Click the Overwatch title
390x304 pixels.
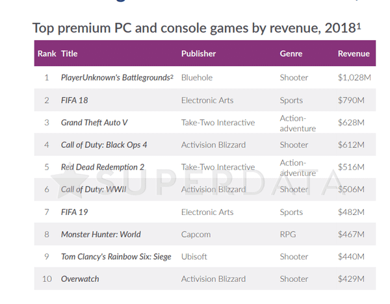pos(80,279)
